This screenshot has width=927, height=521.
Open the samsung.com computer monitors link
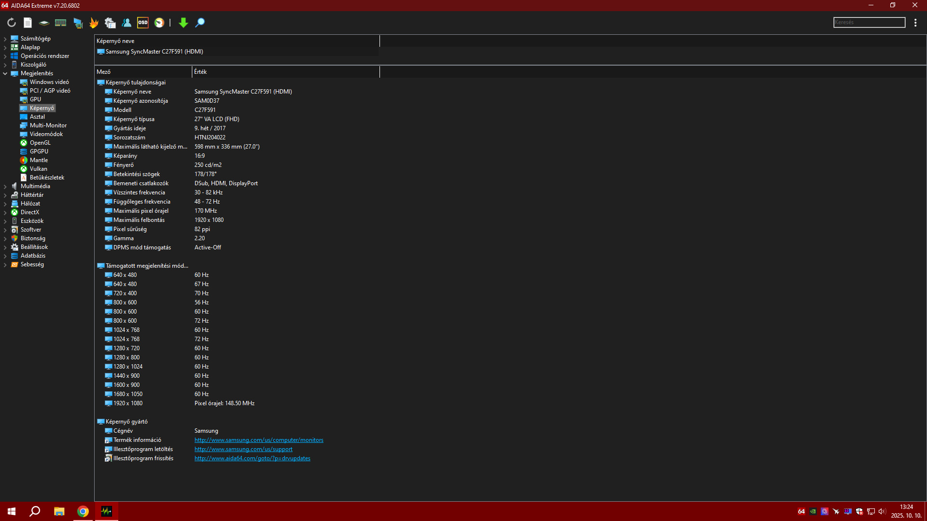[259, 440]
